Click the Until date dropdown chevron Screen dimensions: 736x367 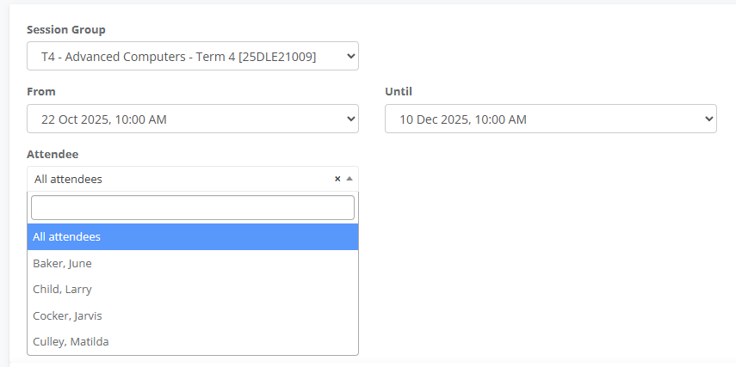coord(708,119)
